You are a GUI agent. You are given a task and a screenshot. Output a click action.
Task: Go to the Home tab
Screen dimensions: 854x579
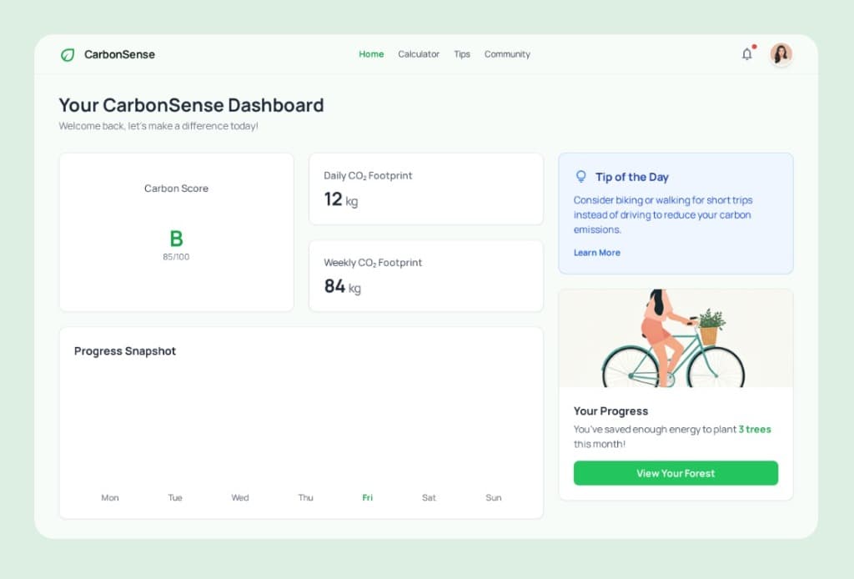point(371,54)
